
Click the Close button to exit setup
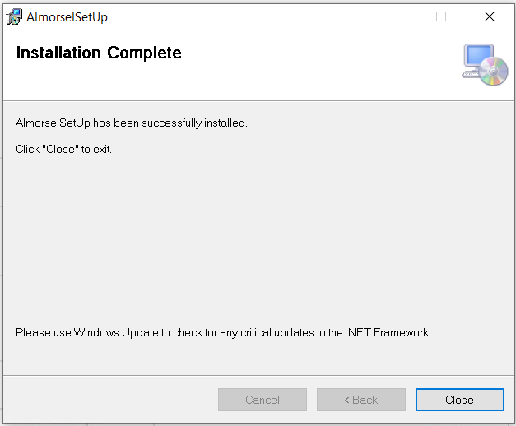click(x=460, y=400)
